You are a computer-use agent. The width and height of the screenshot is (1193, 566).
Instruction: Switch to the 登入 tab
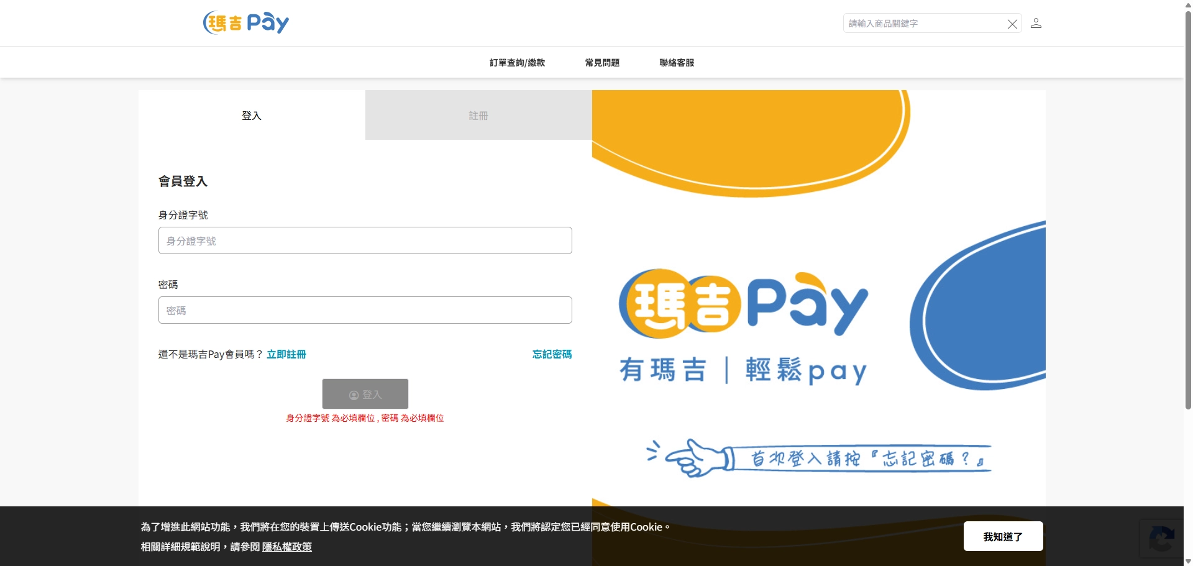[252, 116]
